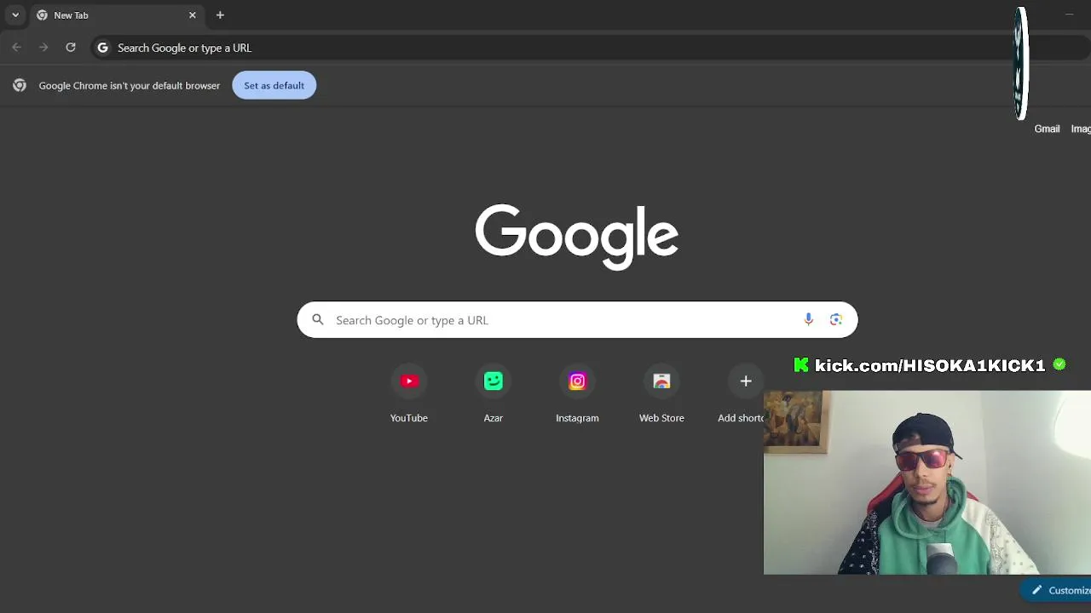1091x613 pixels.
Task: Click the Google logo
Action: 577,236
